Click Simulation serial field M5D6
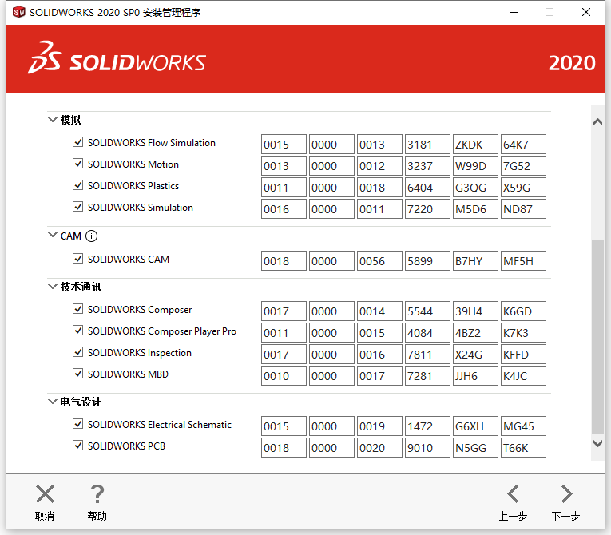611x535 pixels. click(475, 209)
